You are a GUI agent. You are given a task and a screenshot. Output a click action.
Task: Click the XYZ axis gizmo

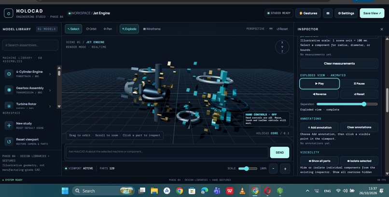(282, 47)
